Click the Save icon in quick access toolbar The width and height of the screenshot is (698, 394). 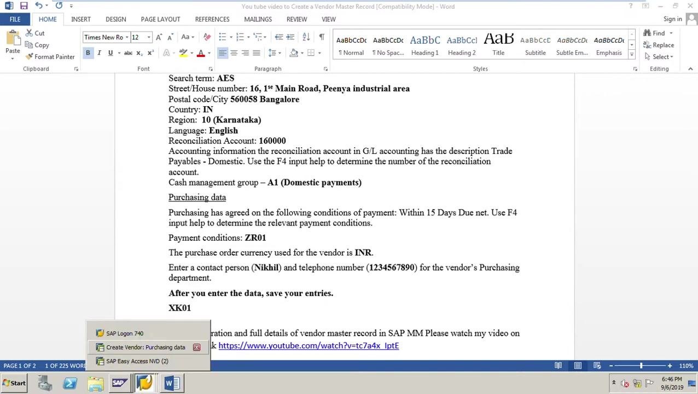click(x=24, y=6)
